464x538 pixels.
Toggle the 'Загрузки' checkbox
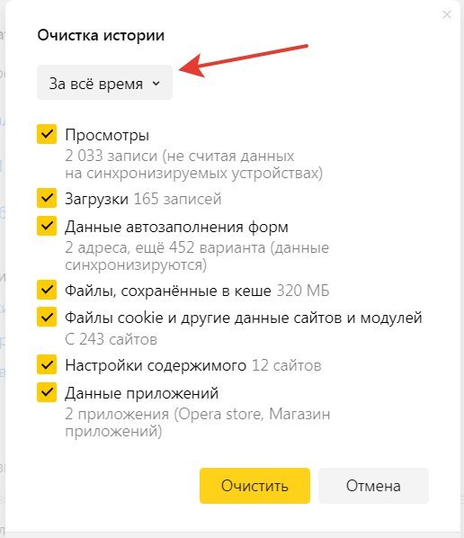pos(47,198)
